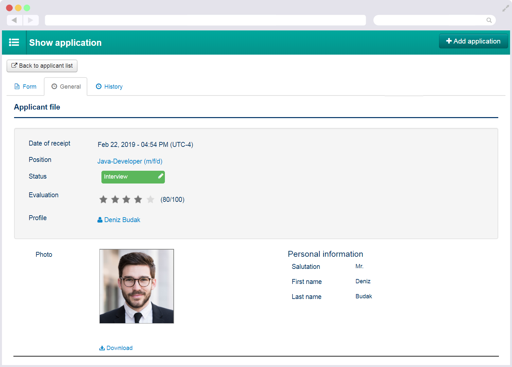The height and width of the screenshot is (367, 512).
Task: Click the yellow minimize window dot
Action: click(18, 8)
